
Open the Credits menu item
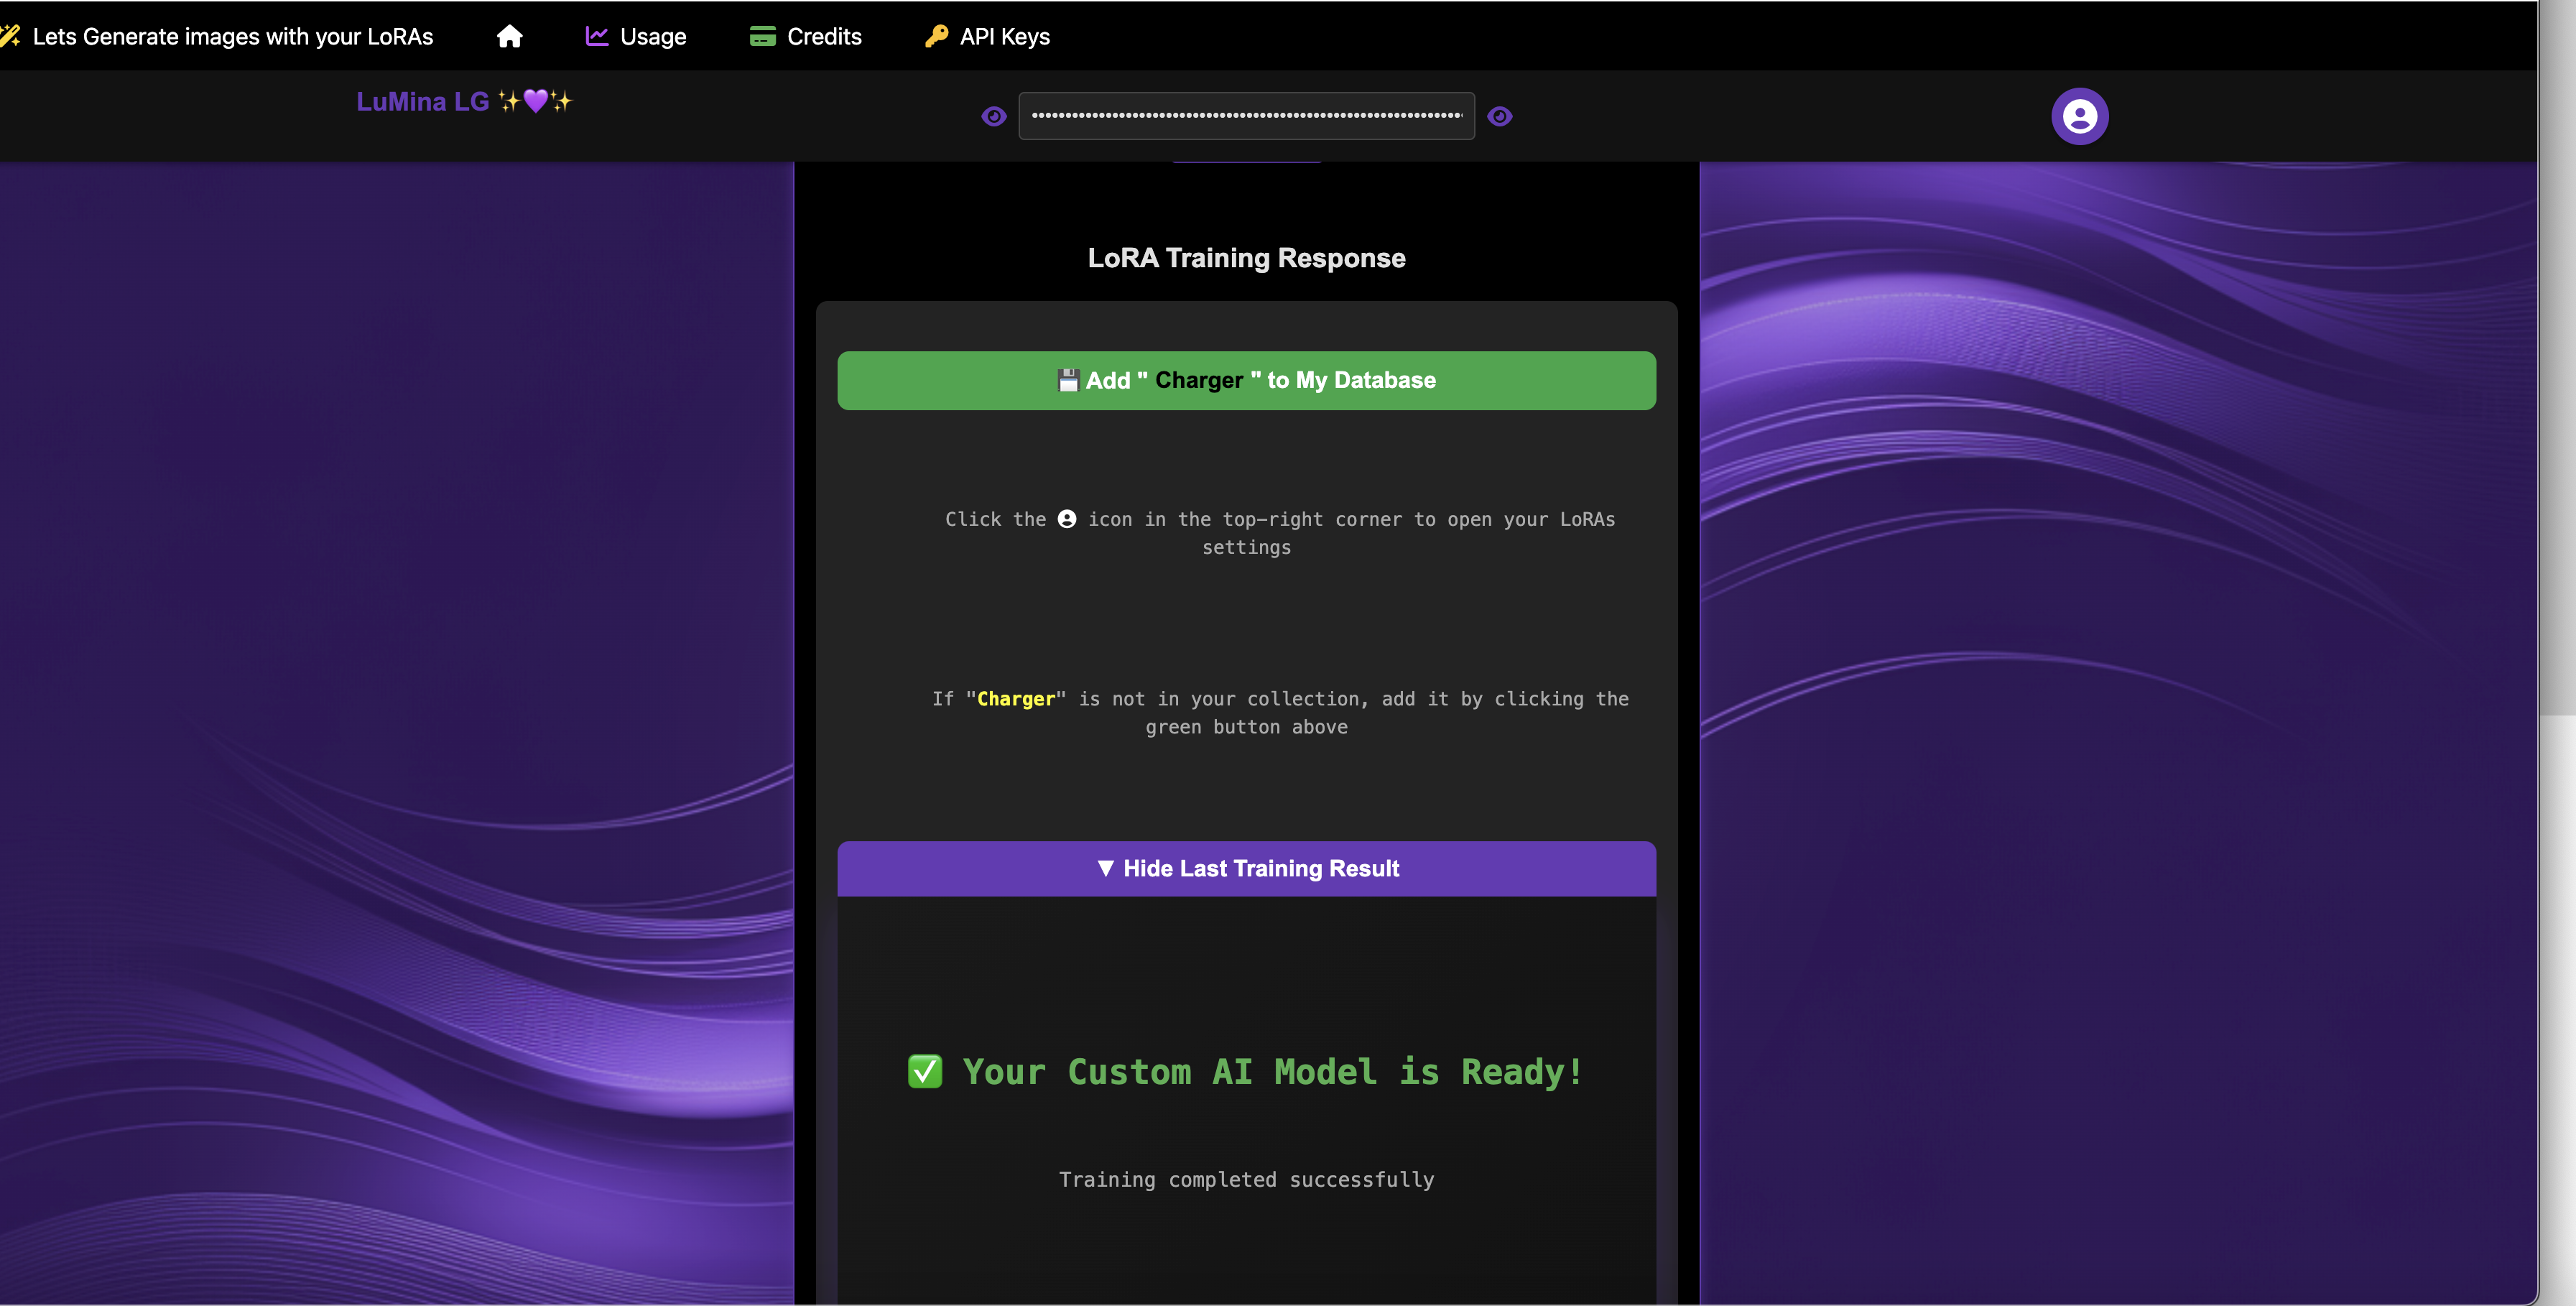(x=824, y=36)
